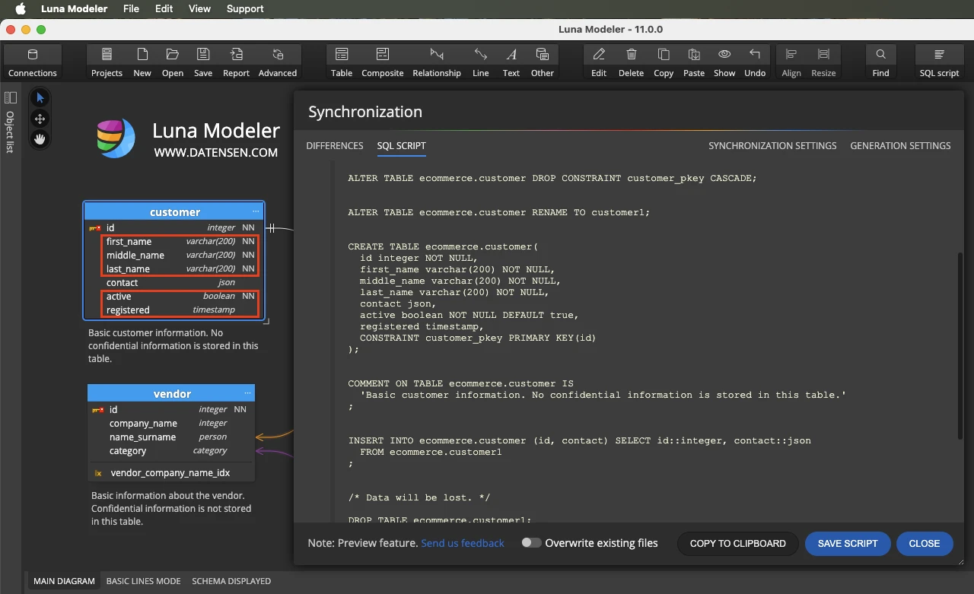Viewport: 974px width, 594px height.
Task: Expand the Object list side panel
Action: point(11,122)
